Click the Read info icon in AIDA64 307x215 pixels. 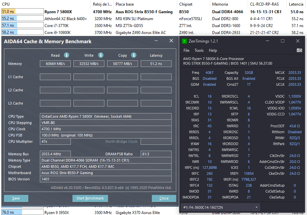point(67,55)
